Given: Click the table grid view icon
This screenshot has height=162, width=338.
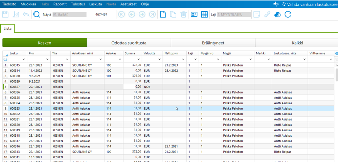Looking at the screenshot, I should [204, 15].
